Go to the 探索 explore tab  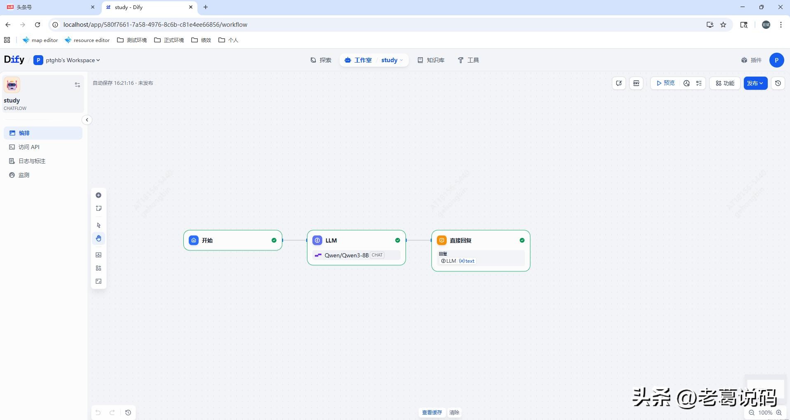tap(321, 60)
